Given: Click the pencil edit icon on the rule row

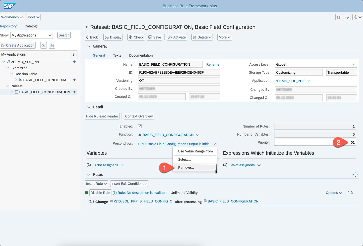Looking at the screenshot, I should coord(347,193).
